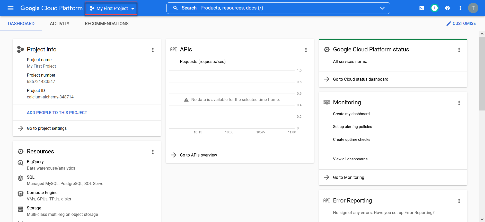Open Project info card options menu

tap(153, 50)
